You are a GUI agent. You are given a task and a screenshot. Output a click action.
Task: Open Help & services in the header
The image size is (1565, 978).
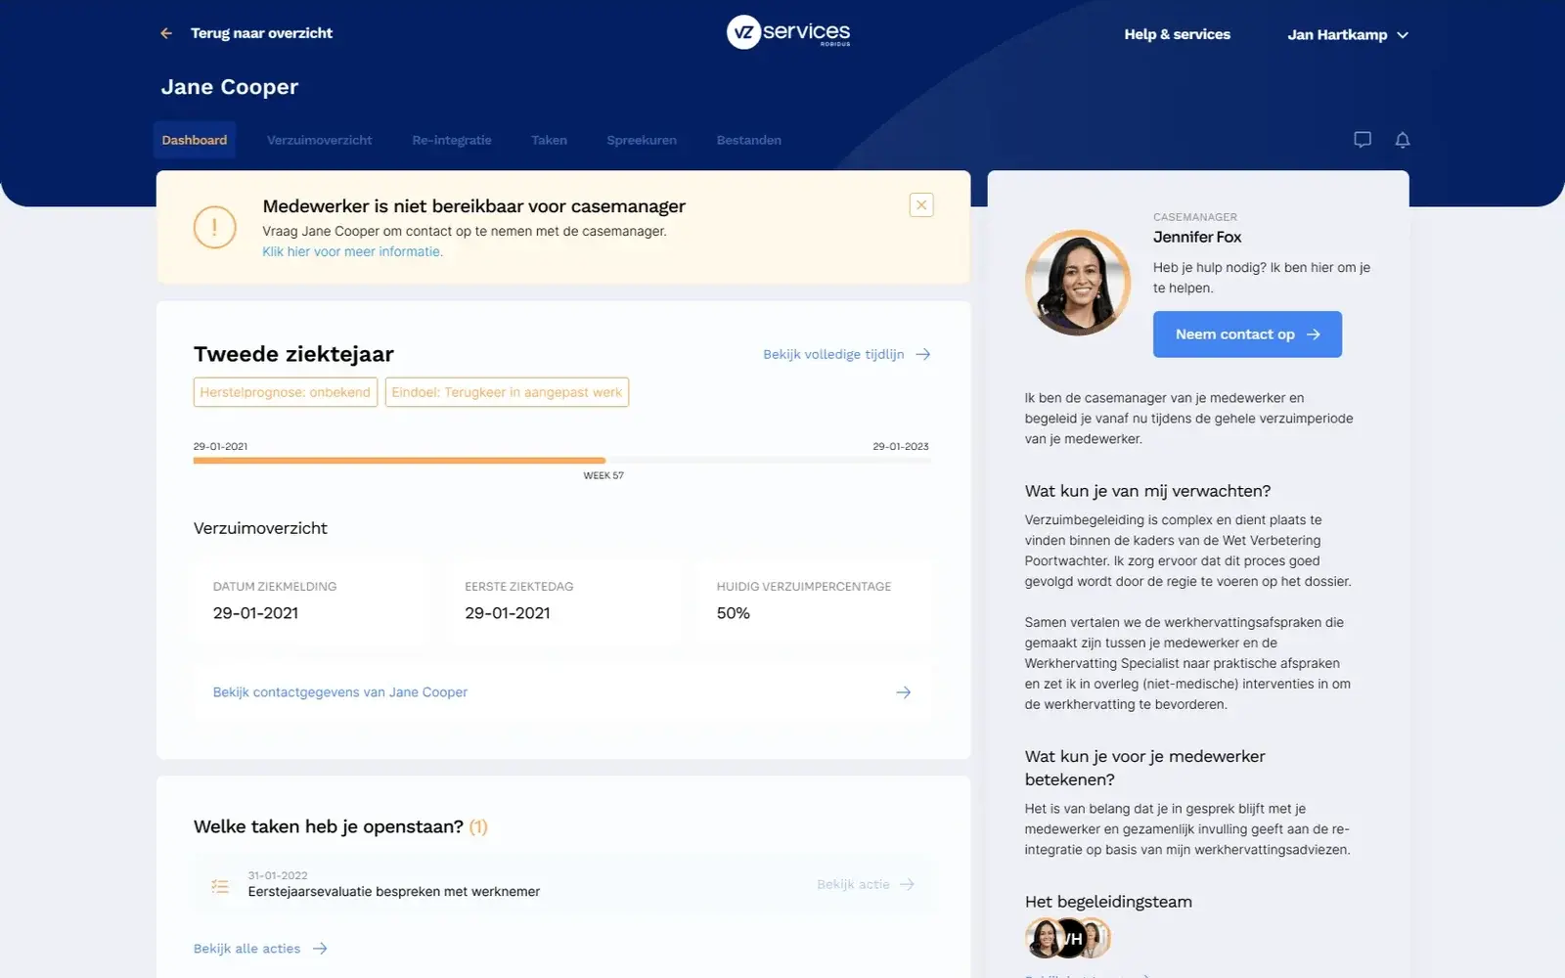[1178, 34]
